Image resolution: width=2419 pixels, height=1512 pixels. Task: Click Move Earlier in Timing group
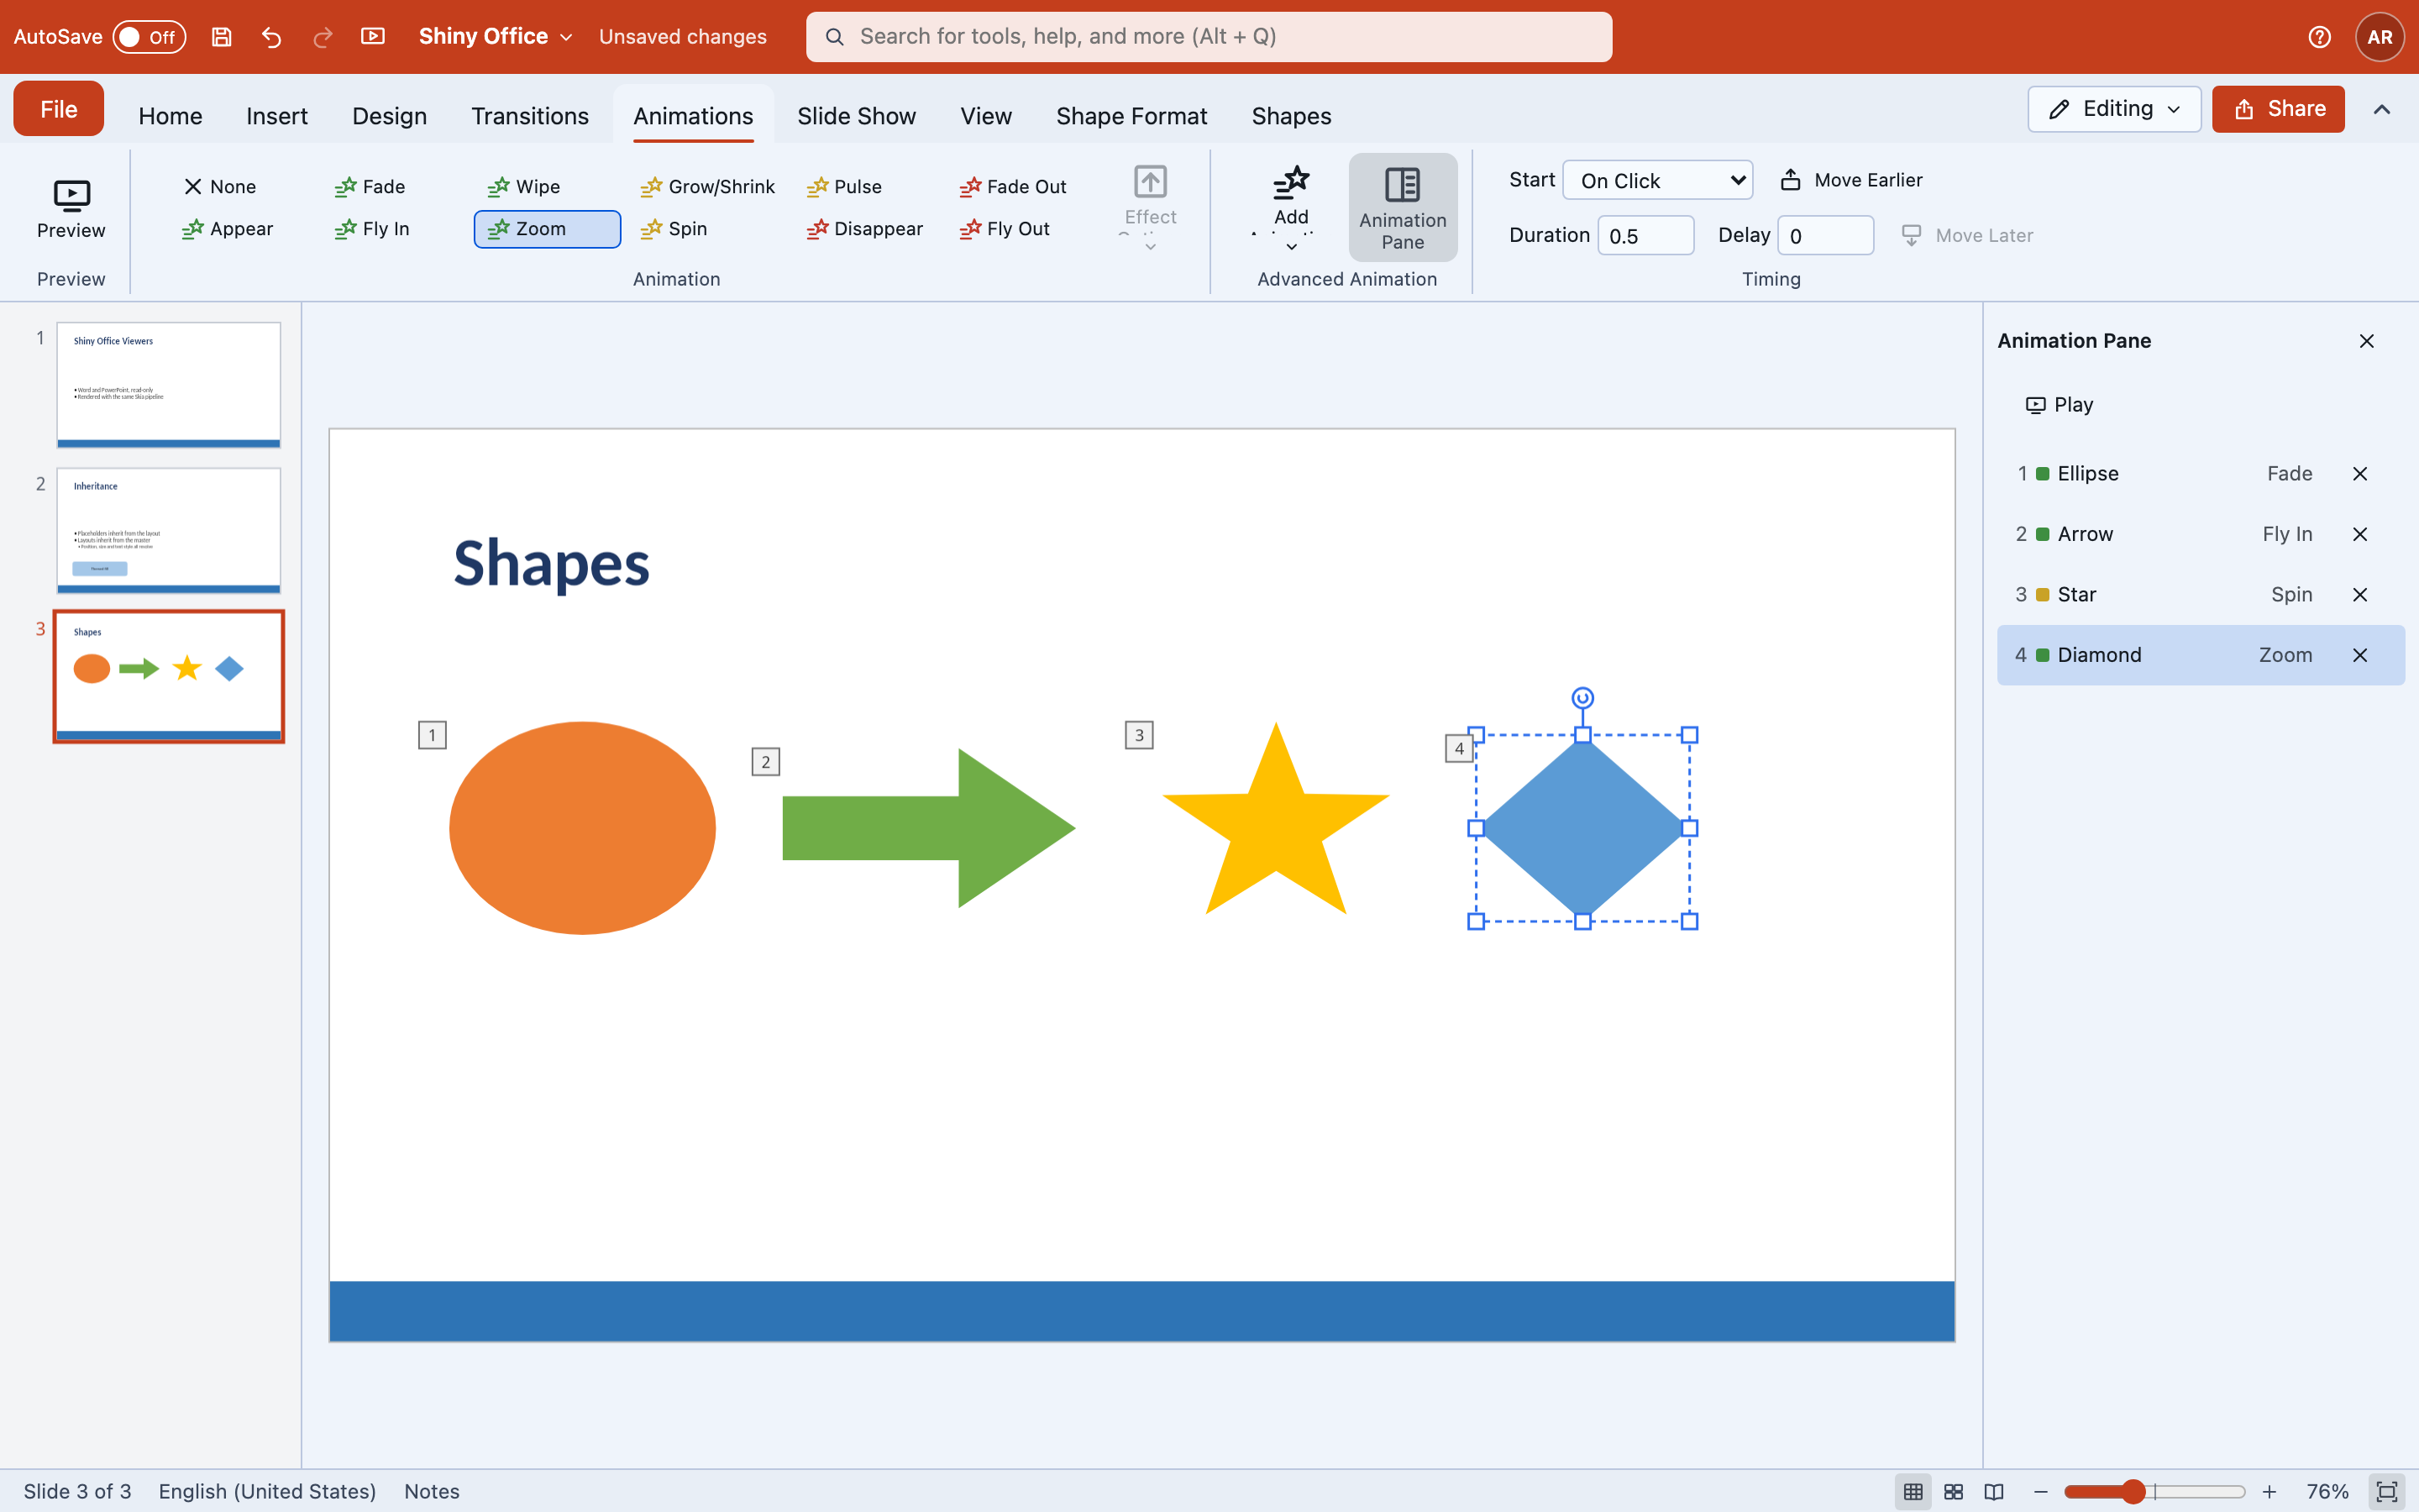(x=1852, y=180)
